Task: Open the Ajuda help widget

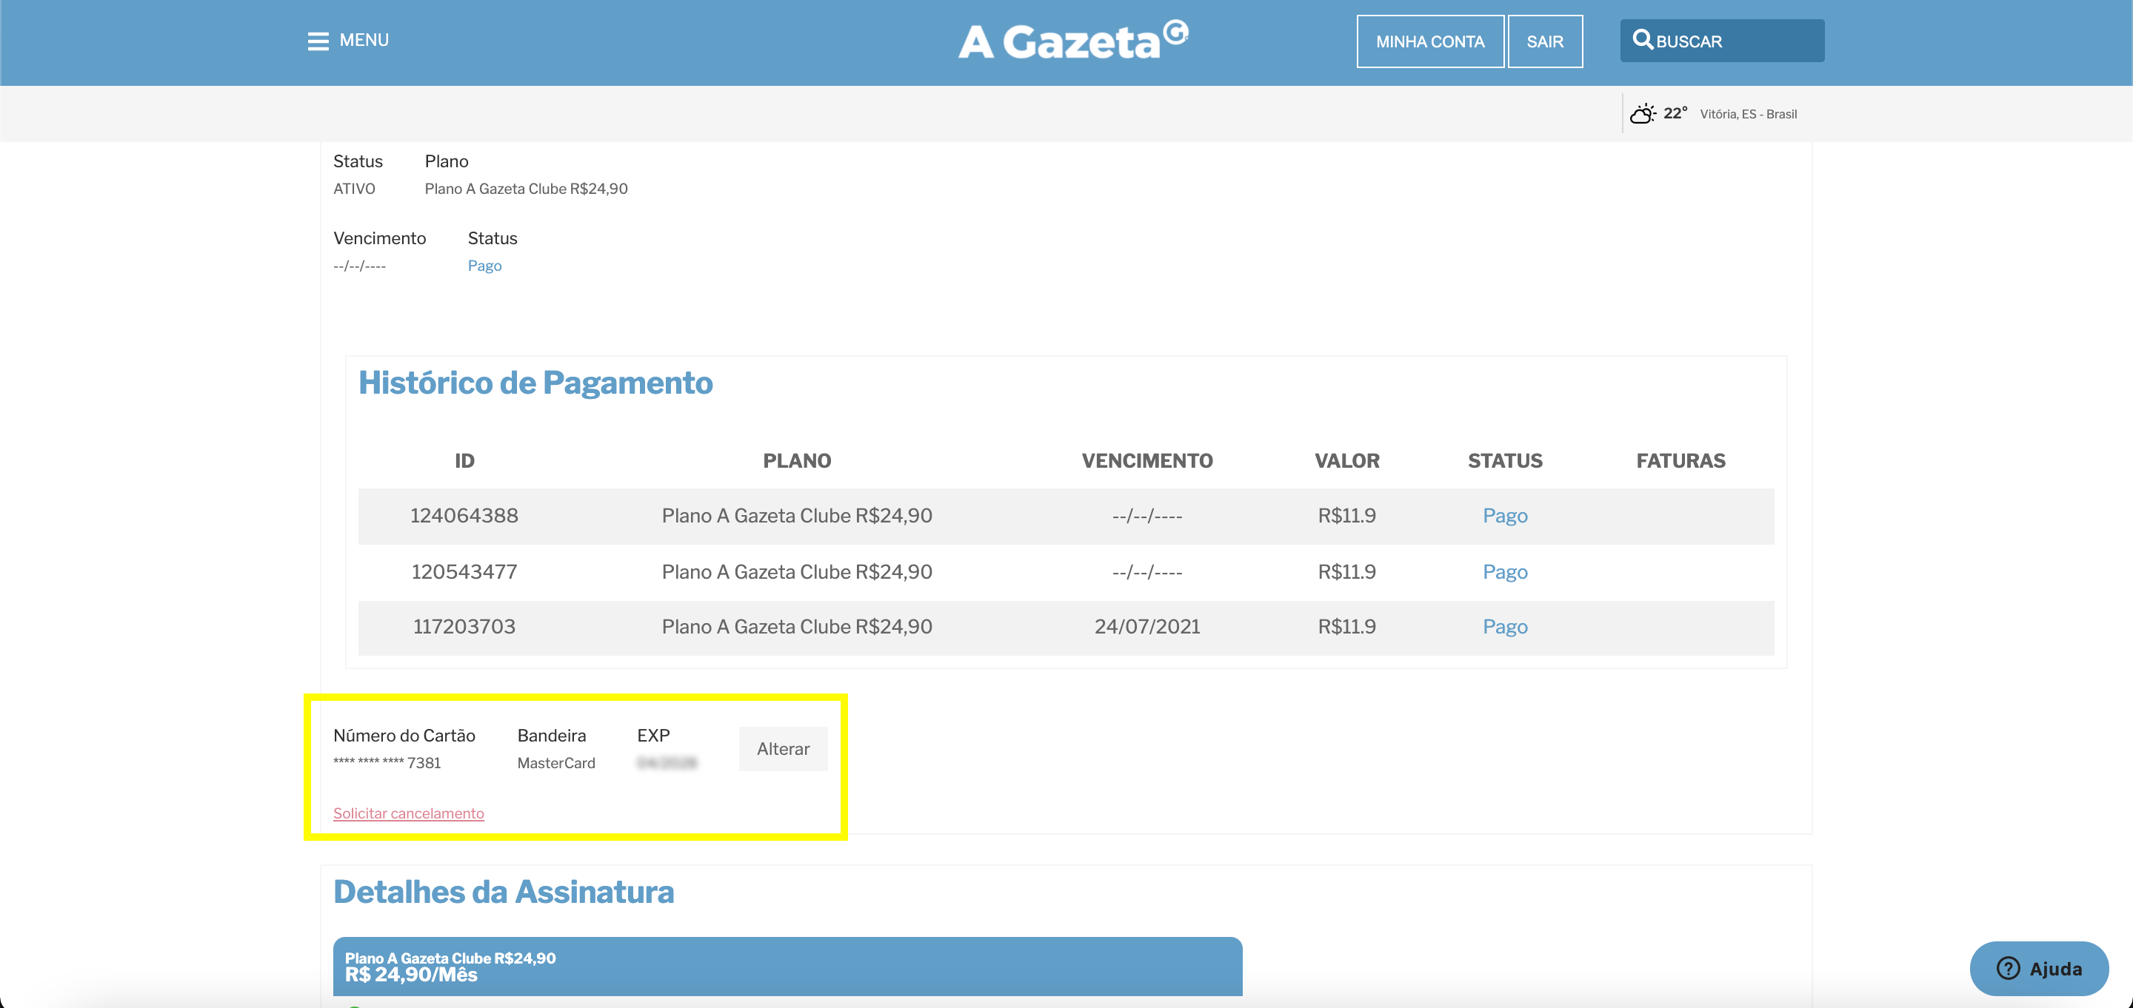Action: coord(2039,968)
